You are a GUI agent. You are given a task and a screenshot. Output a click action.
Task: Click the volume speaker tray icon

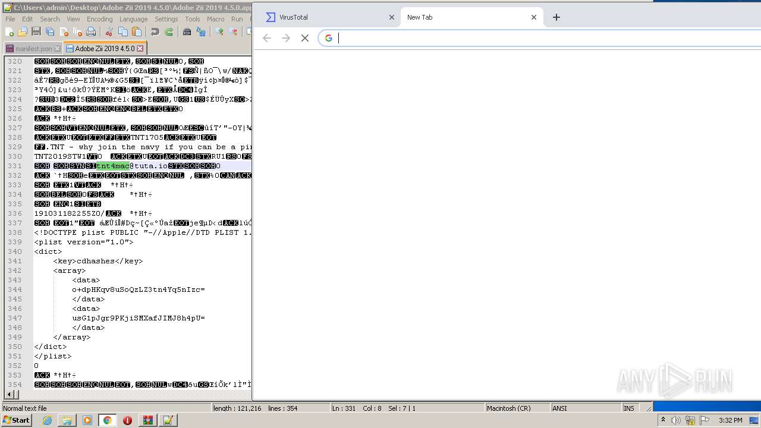pos(676,420)
